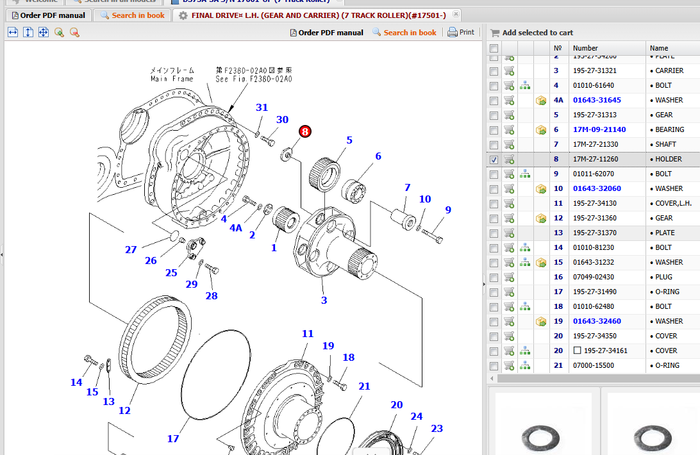Add PLUG 07049-02430 to the cart

point(509,277)
